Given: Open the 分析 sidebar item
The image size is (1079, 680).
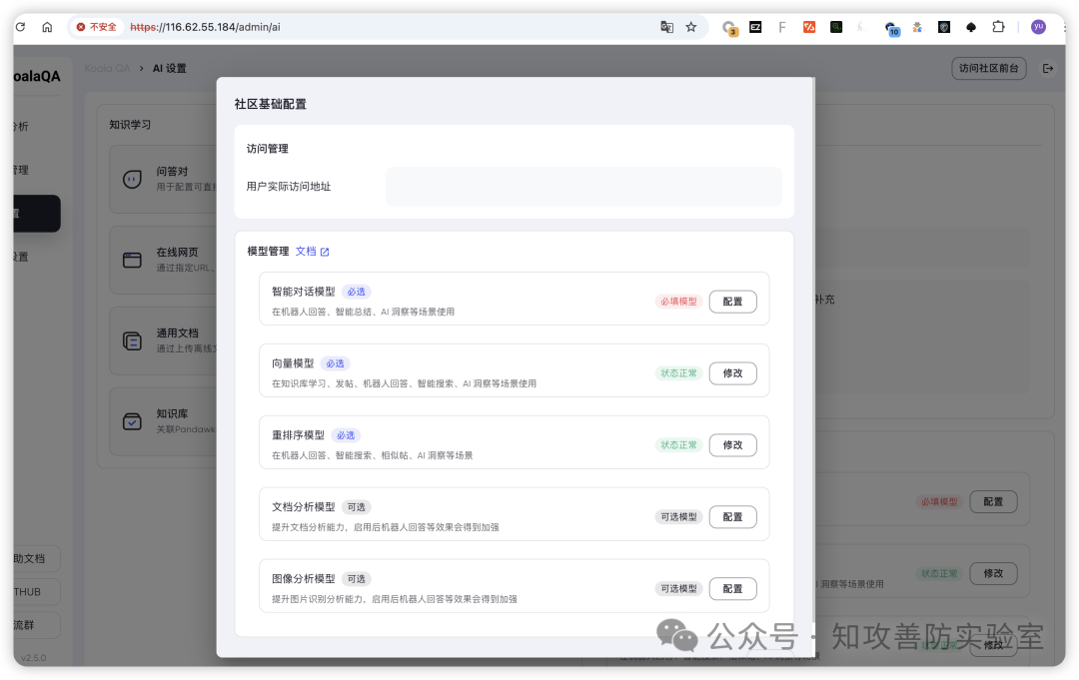Looking at the screenshot, I should [x=22, y=127].
